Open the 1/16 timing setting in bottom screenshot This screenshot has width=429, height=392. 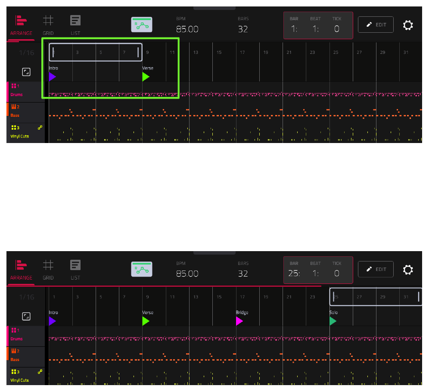[x=27, y=297]
